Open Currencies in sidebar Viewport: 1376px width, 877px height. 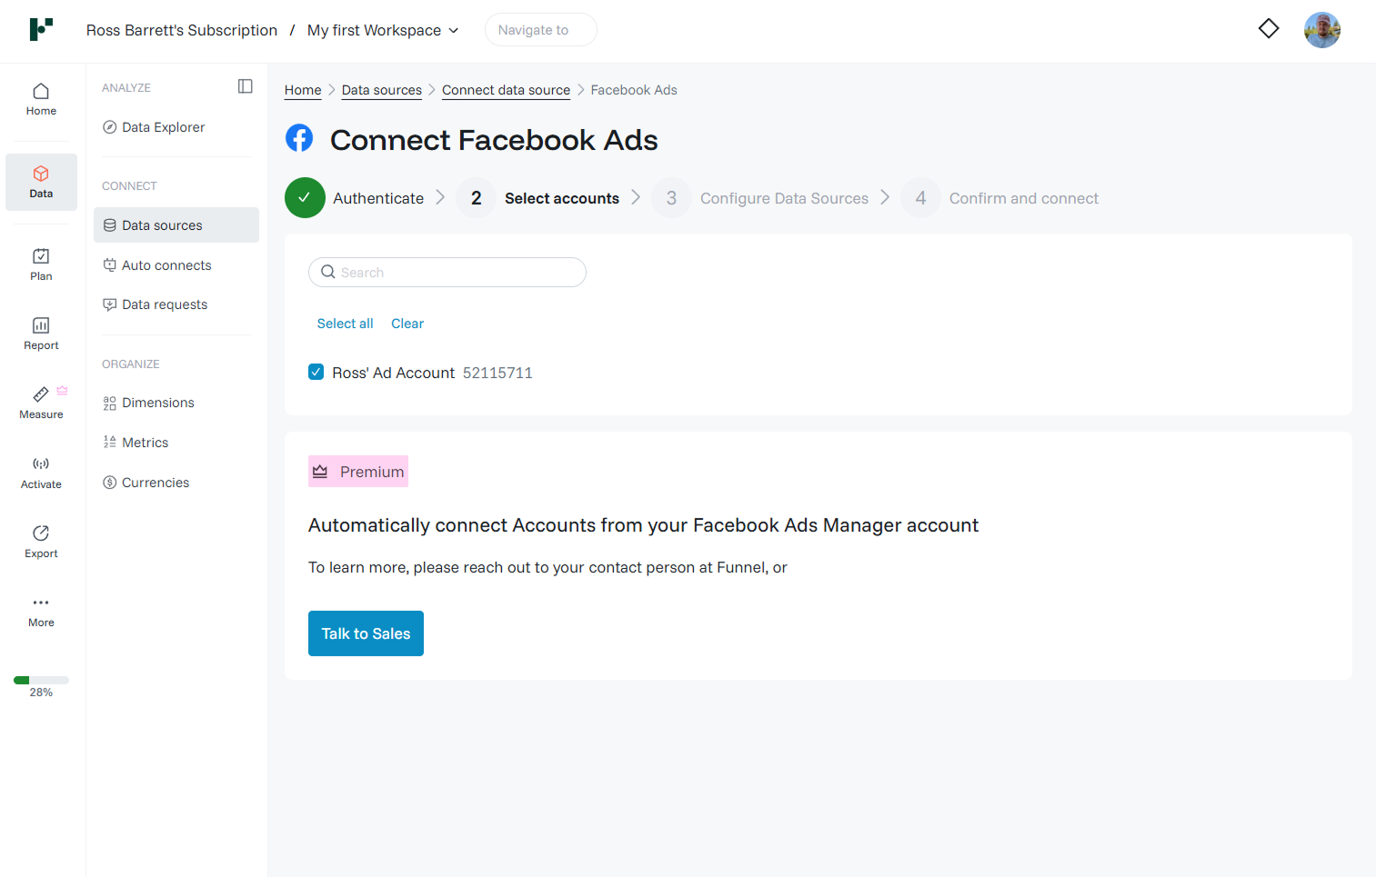coord(176,483)
